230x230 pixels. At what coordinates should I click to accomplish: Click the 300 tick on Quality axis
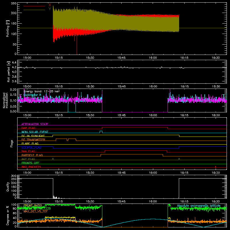pos(14,176)
